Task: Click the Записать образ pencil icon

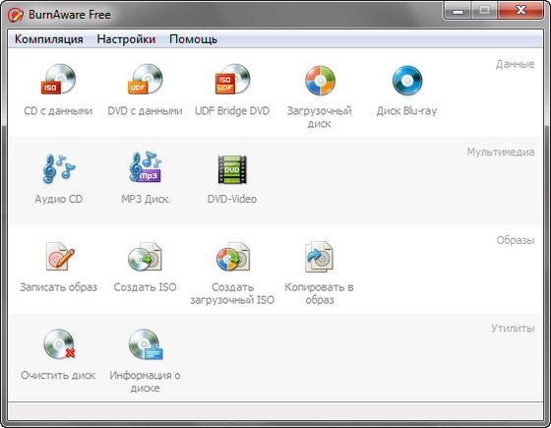Action: pos(59,257)
